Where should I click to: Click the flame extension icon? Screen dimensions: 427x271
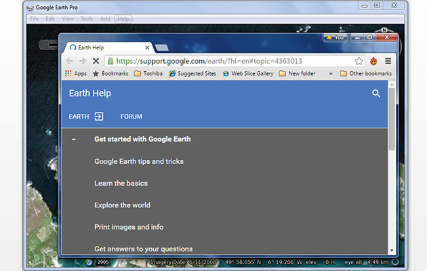[373, 61]
